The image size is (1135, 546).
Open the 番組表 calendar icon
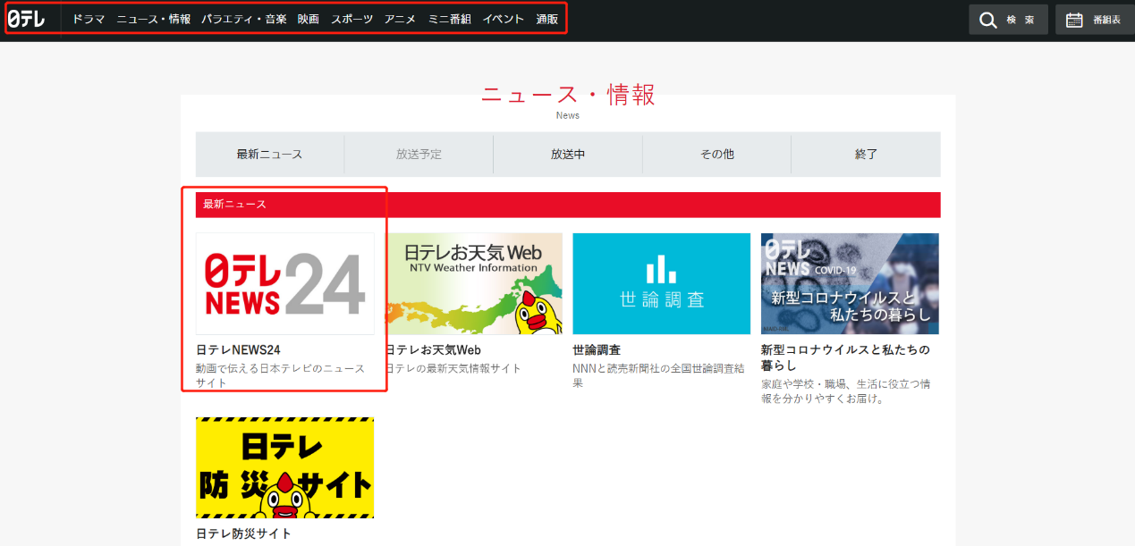(1074, 20)
